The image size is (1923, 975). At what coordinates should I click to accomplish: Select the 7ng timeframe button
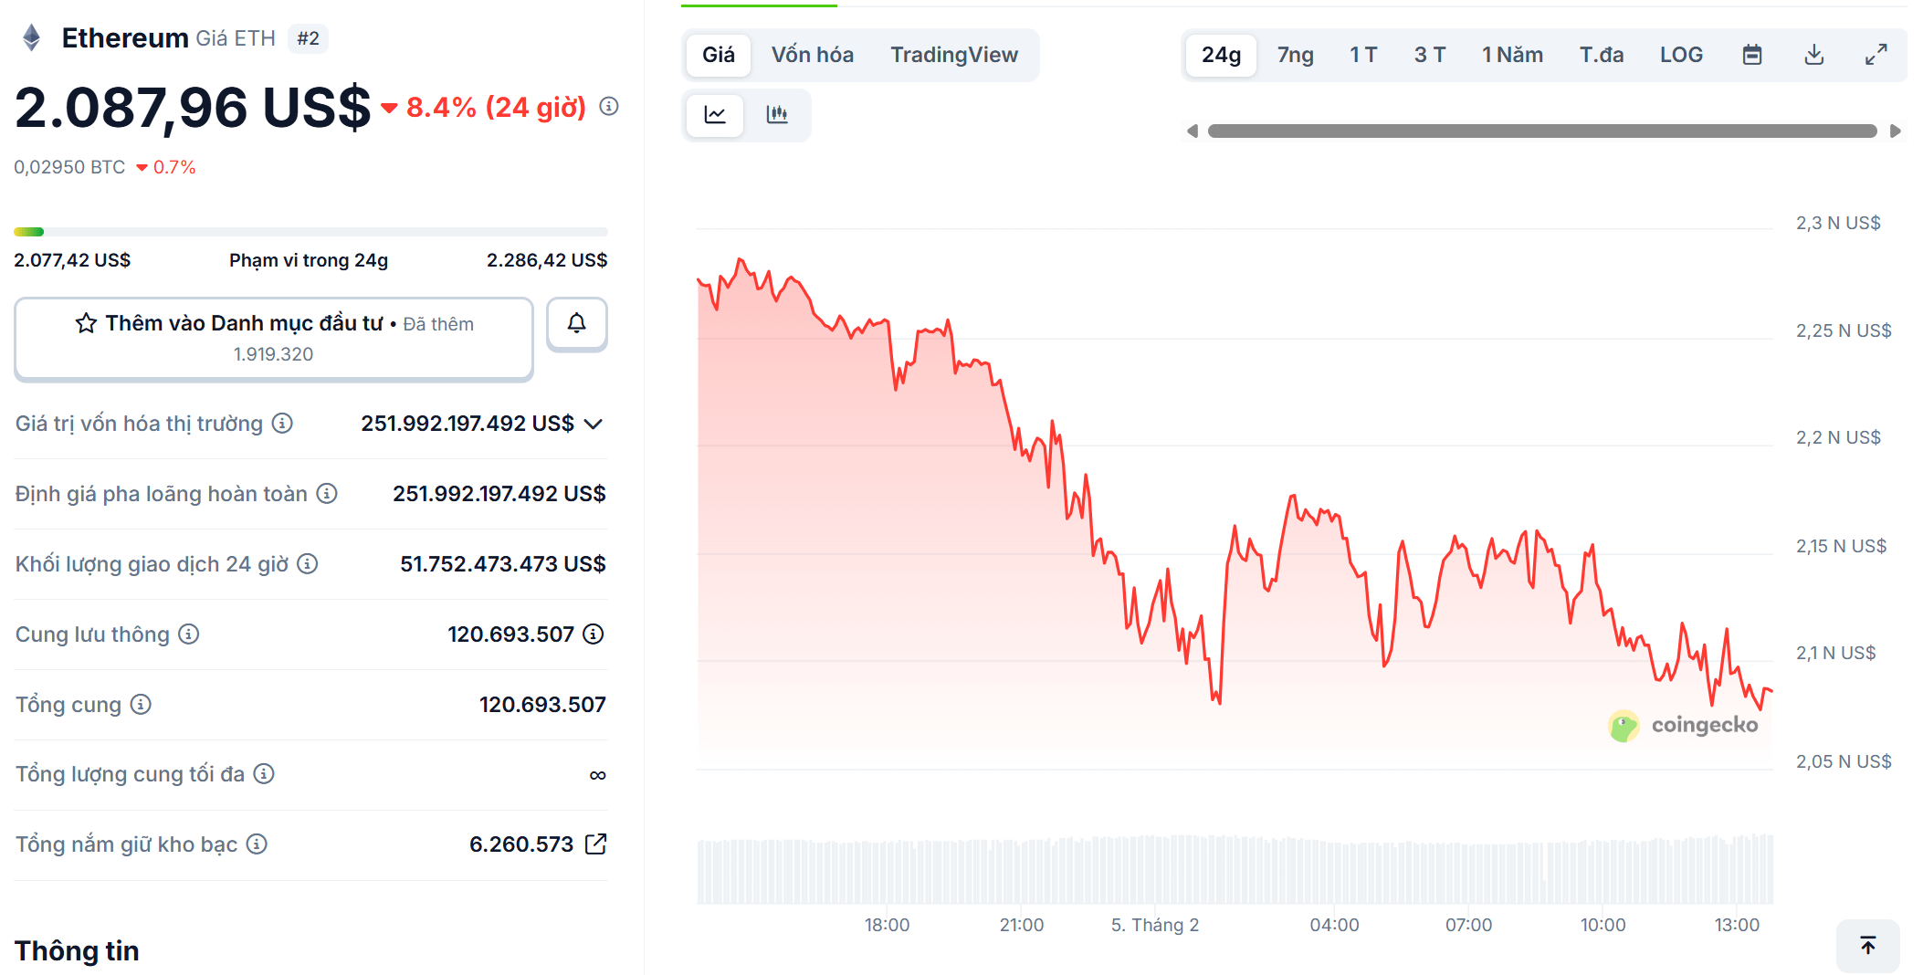1295,54
